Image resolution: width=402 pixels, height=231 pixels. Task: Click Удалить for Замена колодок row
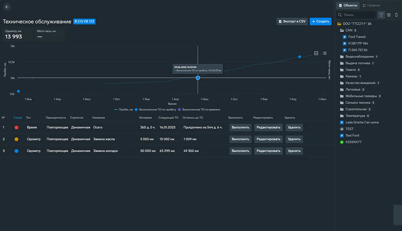(294, 151)
